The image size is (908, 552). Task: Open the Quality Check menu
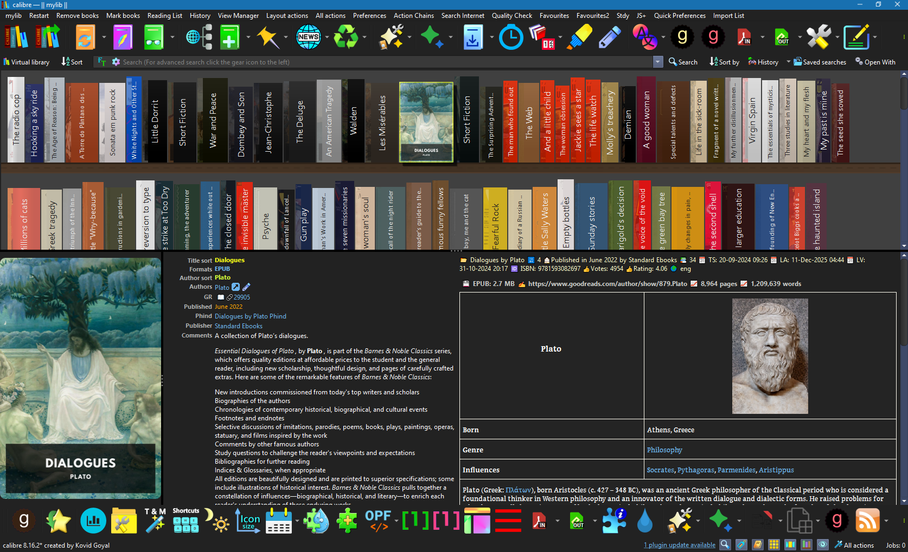tap(511, 16)
